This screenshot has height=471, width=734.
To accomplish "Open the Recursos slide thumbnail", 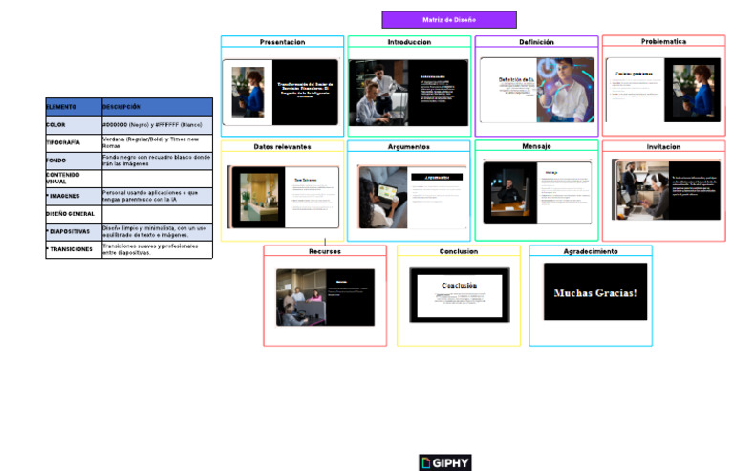I will click(325, 297).
